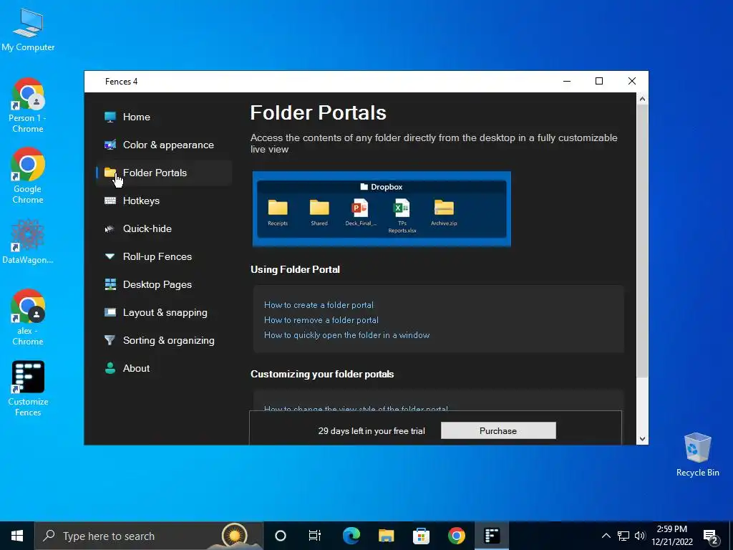Launch Chrome from taskbar
The image size is (733, 550).
tap(456, 536)
